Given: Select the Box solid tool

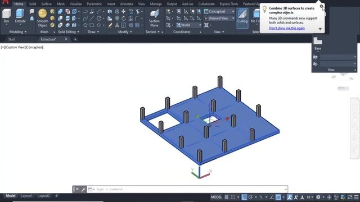Looking at the screenshot, I should 6,16.
